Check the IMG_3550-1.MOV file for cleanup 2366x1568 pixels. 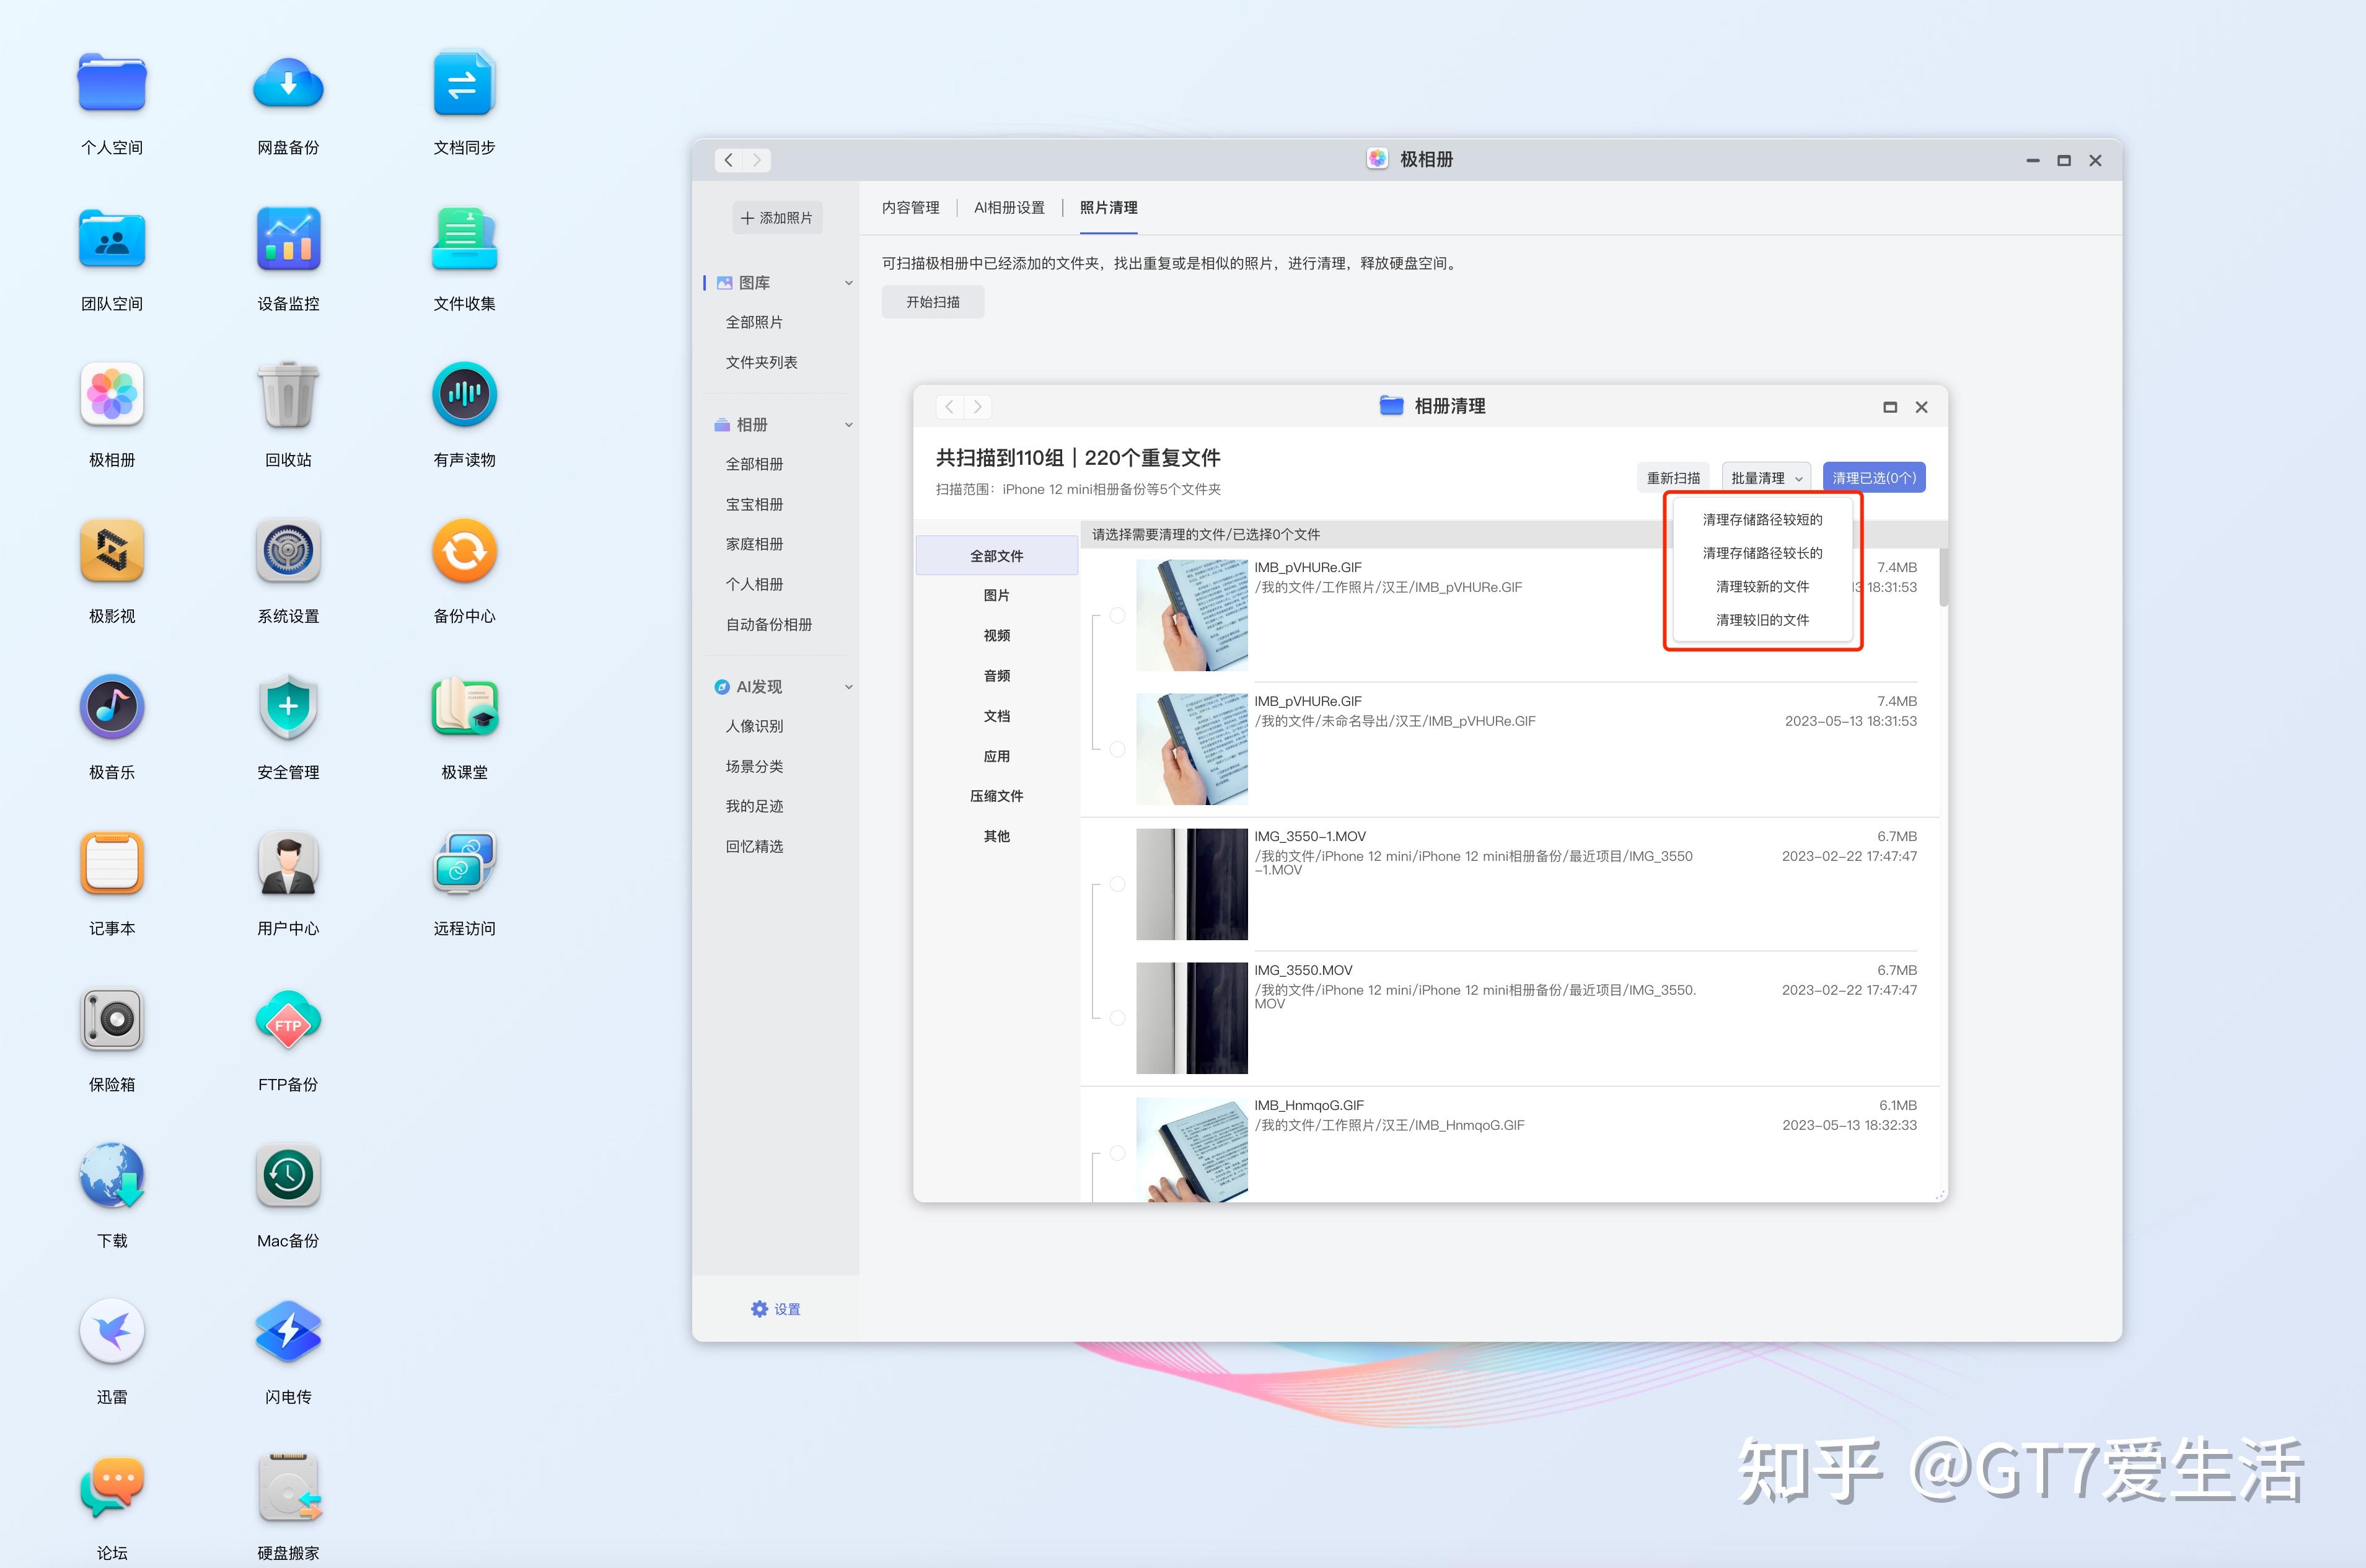tap(1117, 884)
